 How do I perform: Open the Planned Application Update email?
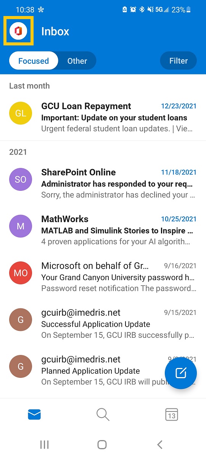pyautogui.click(x=103, y=370)
